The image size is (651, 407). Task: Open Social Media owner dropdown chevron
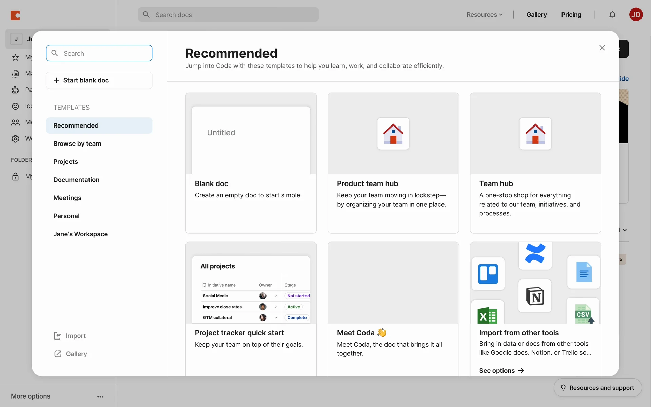click(276, 296)
